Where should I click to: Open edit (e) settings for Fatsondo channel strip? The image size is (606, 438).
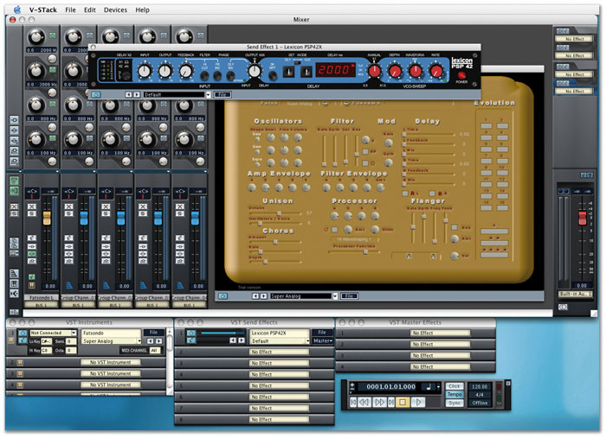point(32,238)
